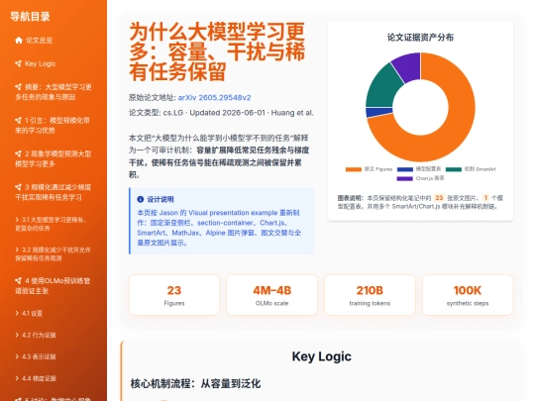
Task: Click the 为什么大模型学习更多 main page title
Action: click(217, 51)
